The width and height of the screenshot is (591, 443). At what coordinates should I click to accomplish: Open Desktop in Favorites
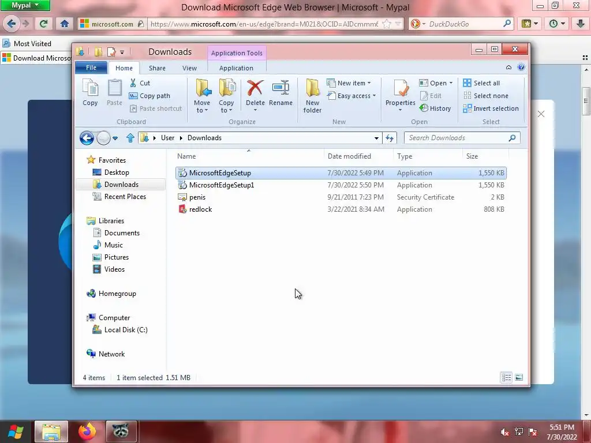[117, 172]
